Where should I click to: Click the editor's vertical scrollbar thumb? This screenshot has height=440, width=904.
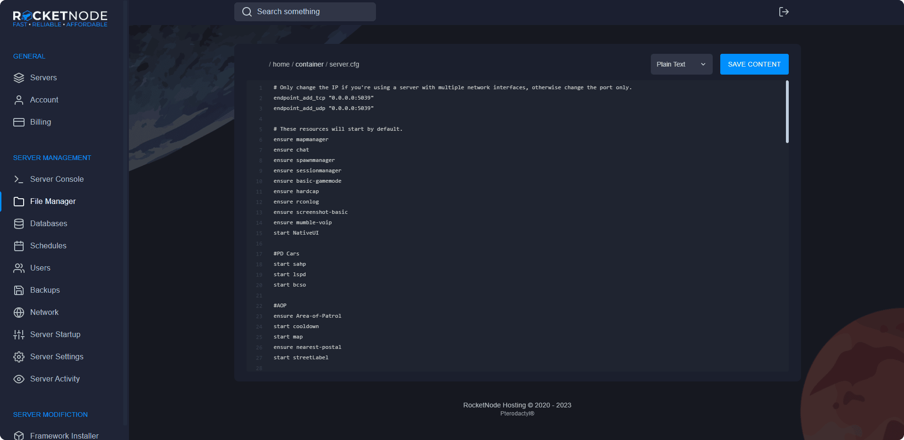click(787, 112)
